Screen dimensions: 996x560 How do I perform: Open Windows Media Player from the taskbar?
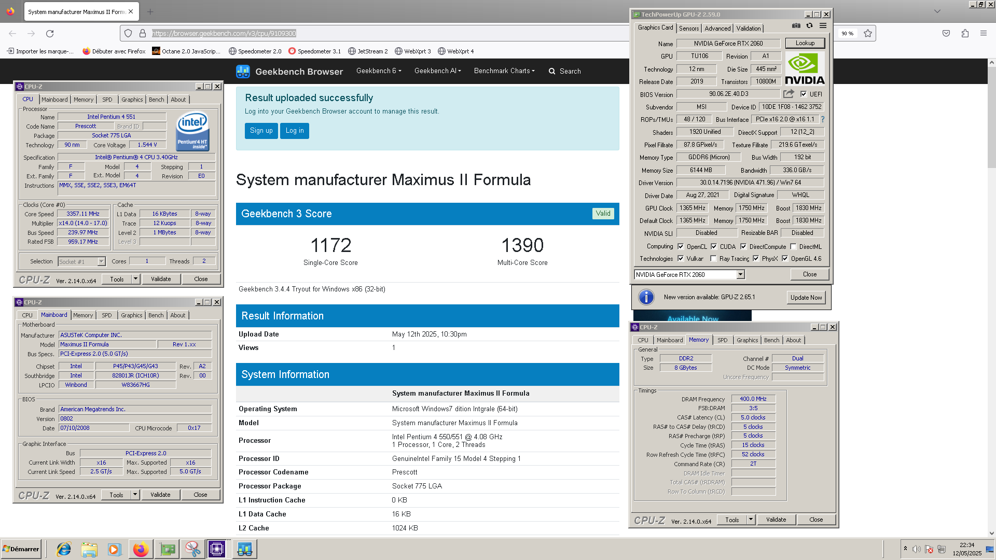115,549
